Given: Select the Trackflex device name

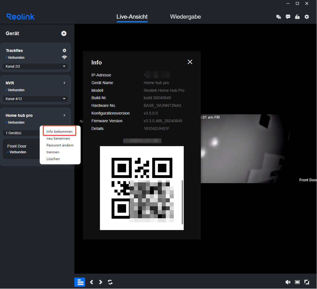Looking at the screenshot, I should [x=14, y=50].
